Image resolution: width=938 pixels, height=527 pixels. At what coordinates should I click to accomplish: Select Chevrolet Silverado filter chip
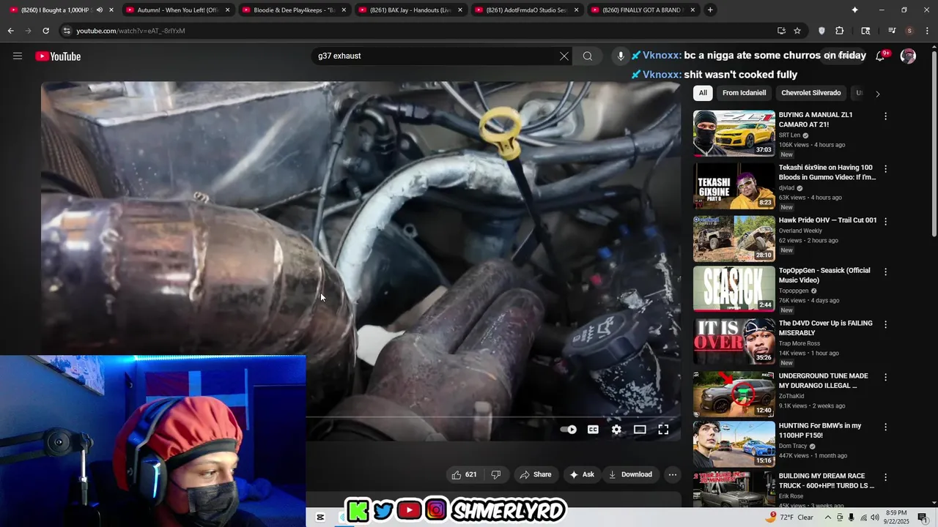[810, 93]
